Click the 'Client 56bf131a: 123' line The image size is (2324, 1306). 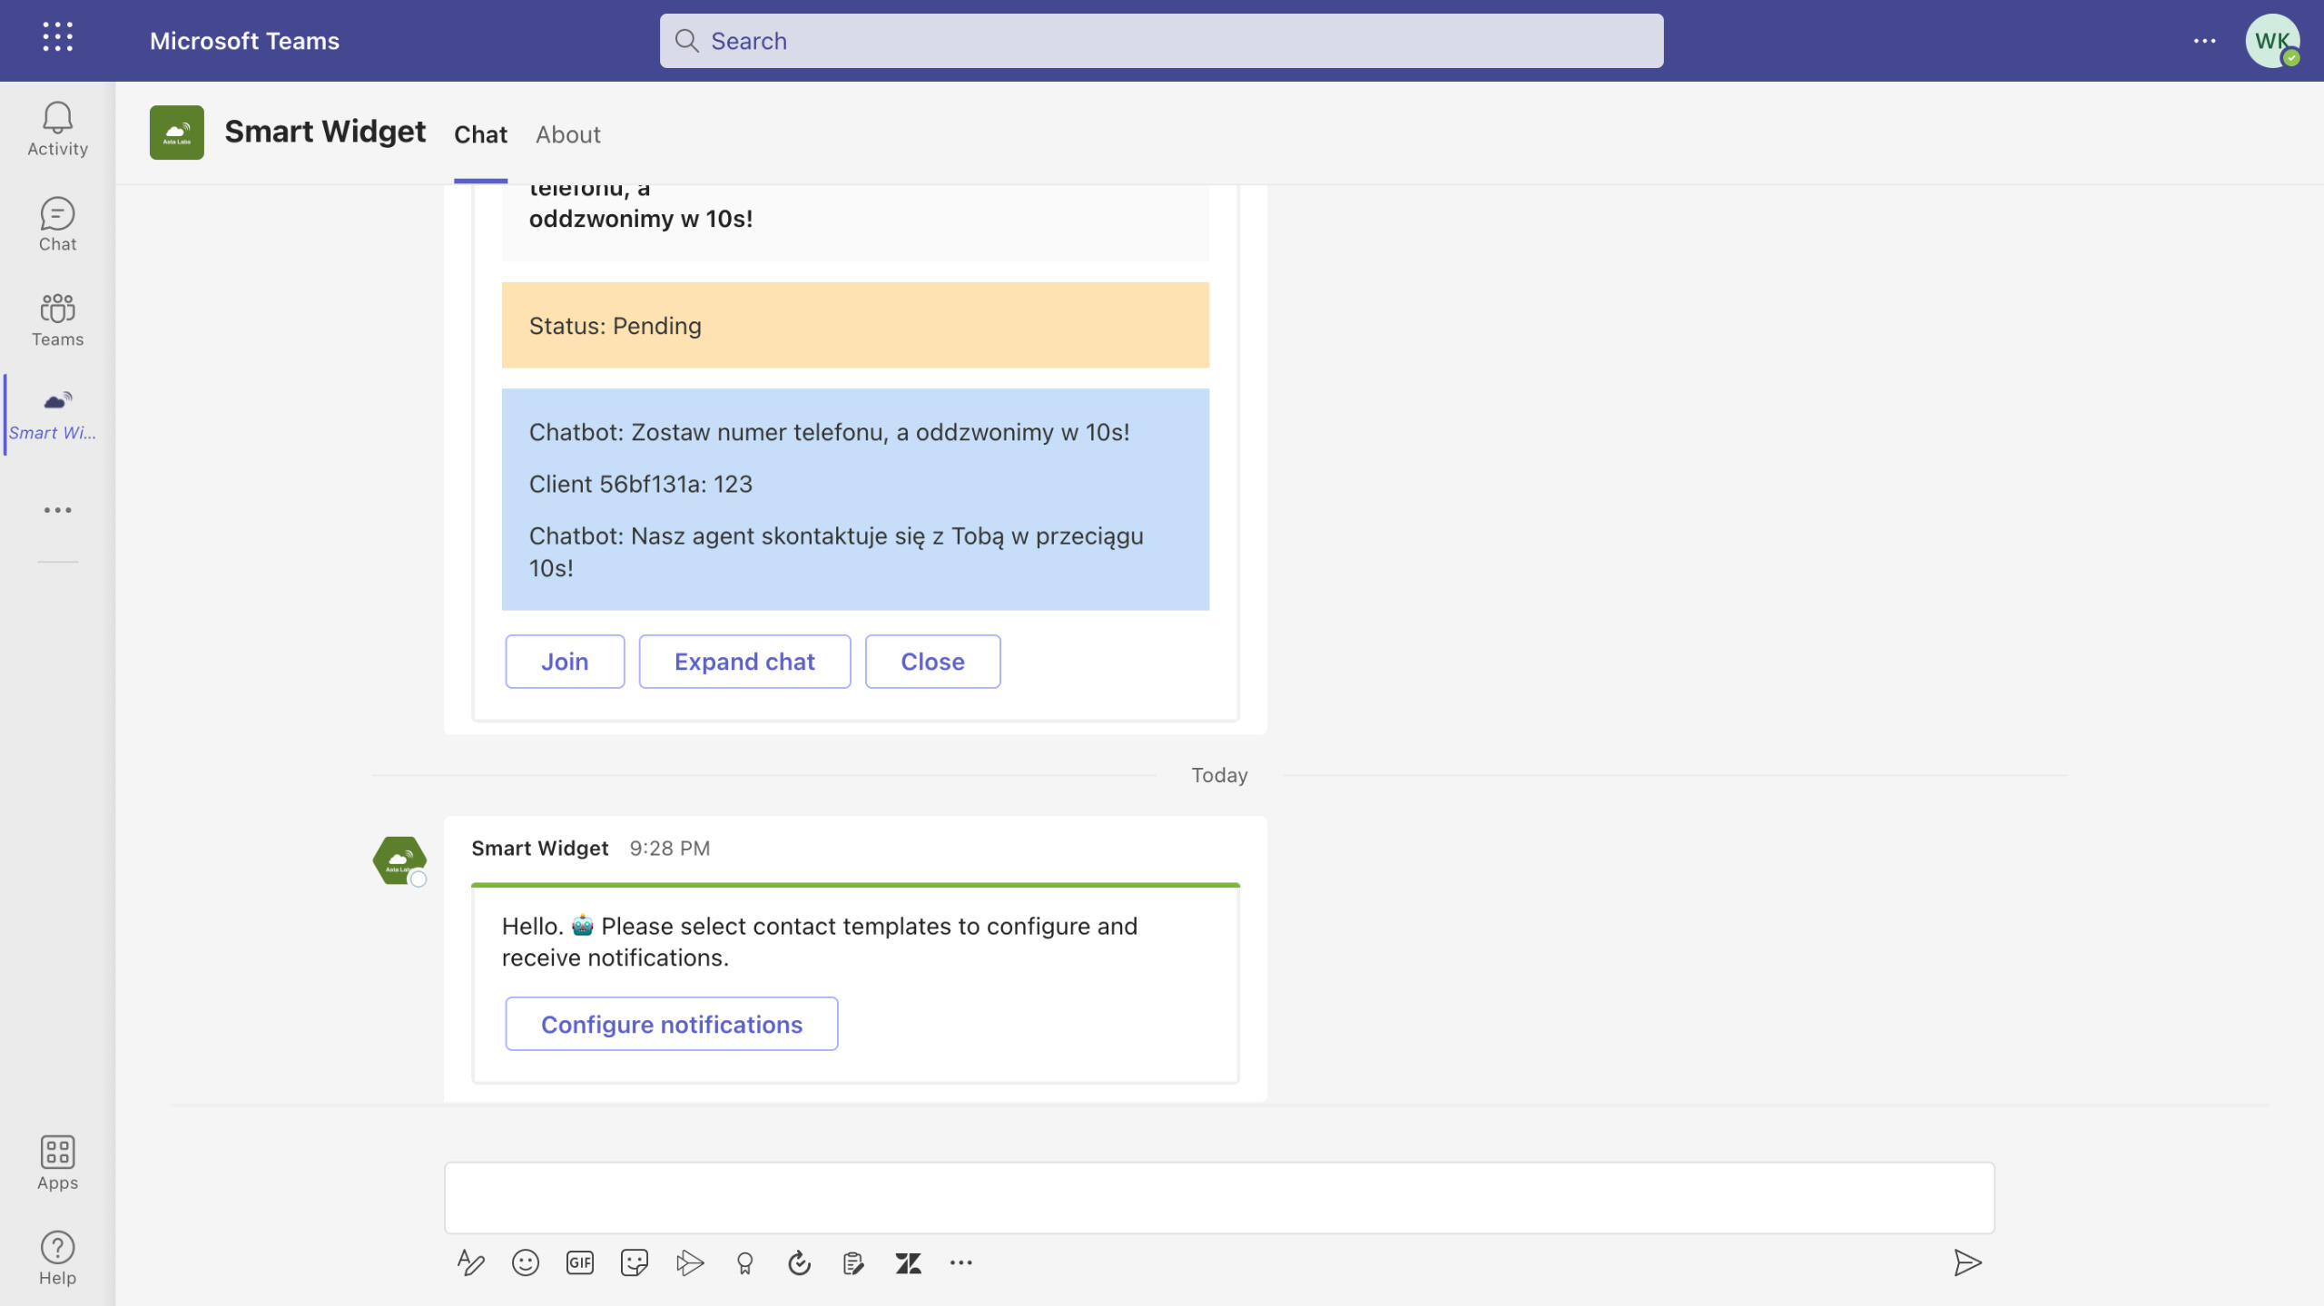(641, 484)
